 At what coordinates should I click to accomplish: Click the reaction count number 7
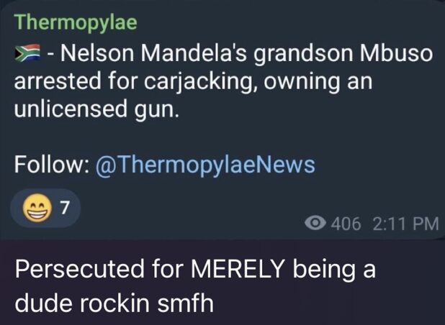[63, 209]
